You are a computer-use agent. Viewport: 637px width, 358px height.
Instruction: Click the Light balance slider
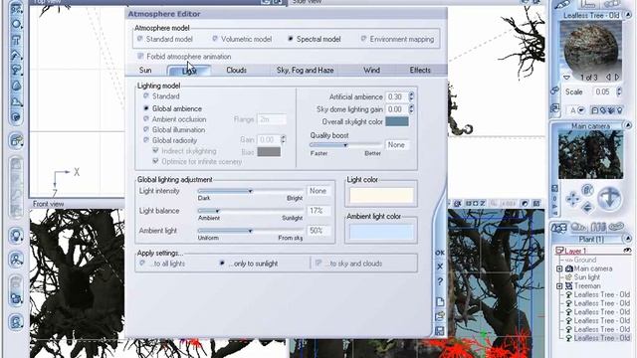coord(250,211)
